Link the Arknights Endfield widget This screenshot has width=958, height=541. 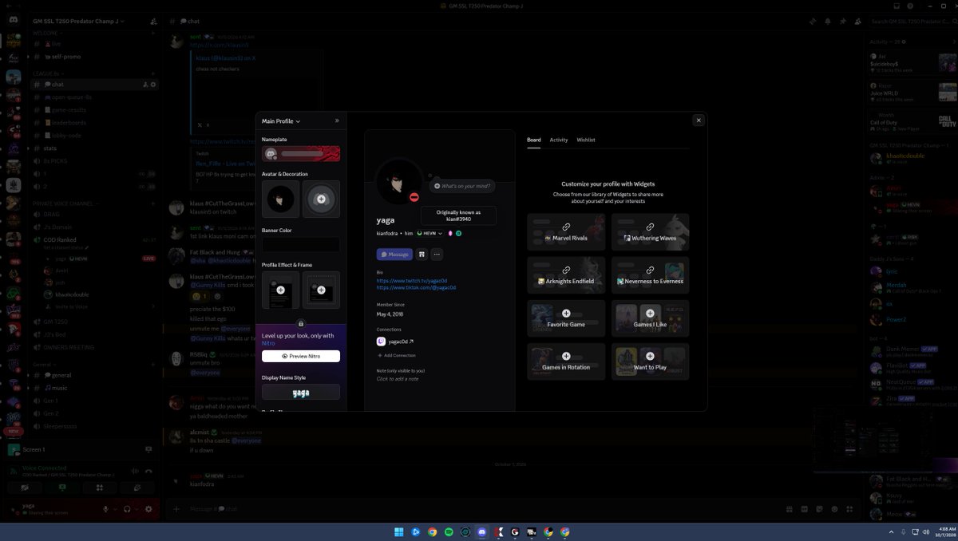click(566, 275)
